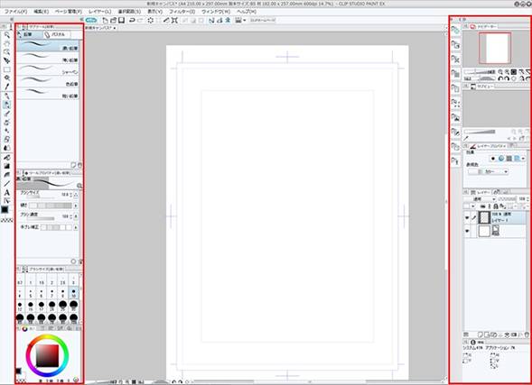
Task: Choose the darker pencil sub tool
Action: pos(48,46)
